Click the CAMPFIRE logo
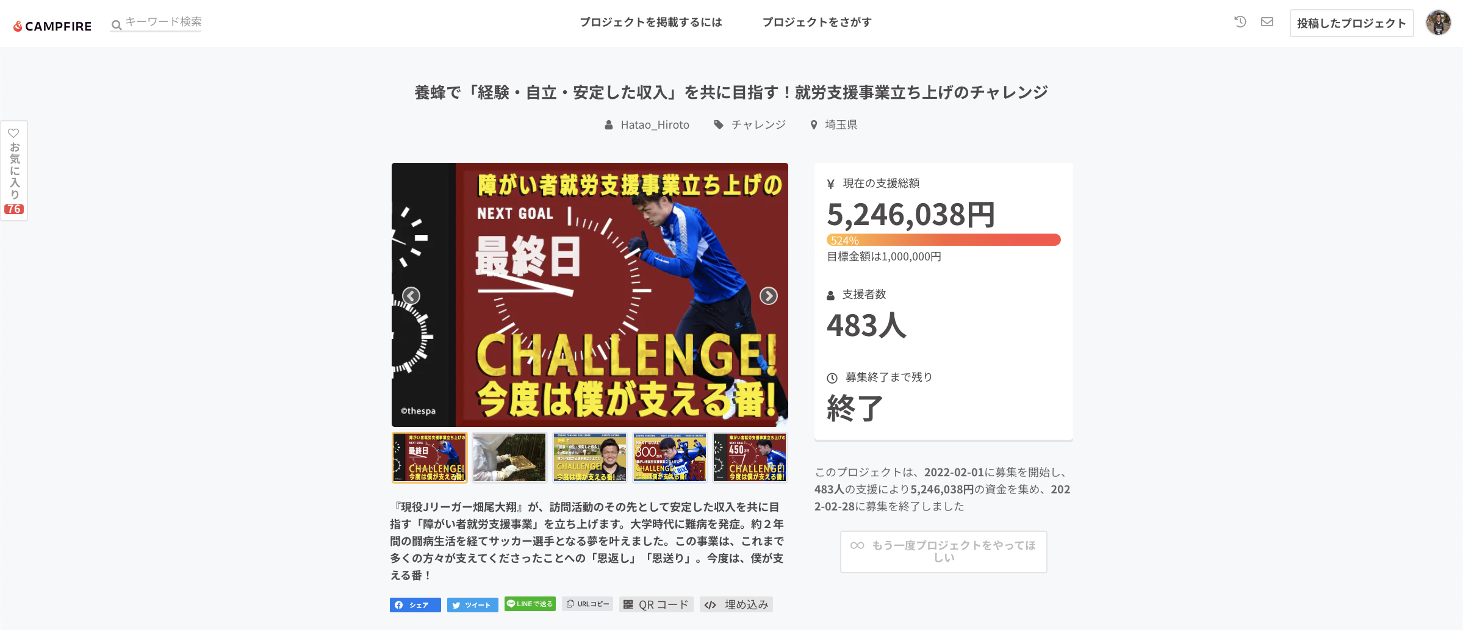 click(x=52, y=26)
